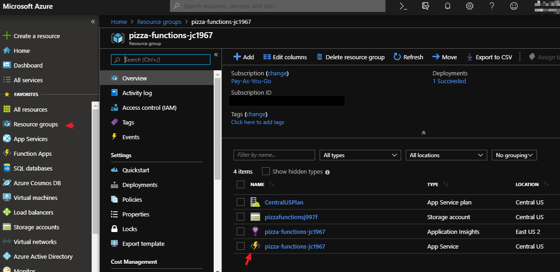560x272 pixels.
Task: Collapse the left portal sidebar
Action: (93, 22)
